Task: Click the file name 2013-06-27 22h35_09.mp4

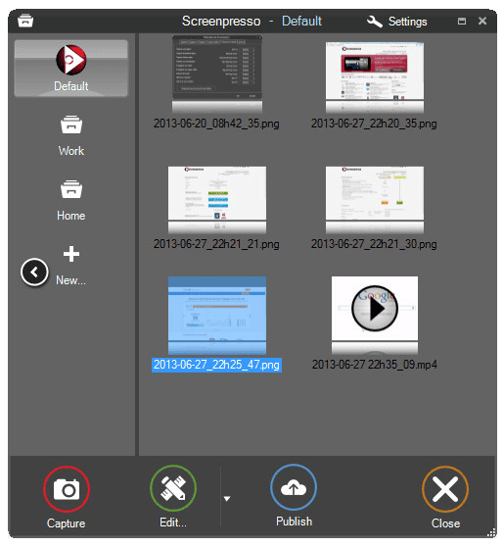Action: click(375, 365)
